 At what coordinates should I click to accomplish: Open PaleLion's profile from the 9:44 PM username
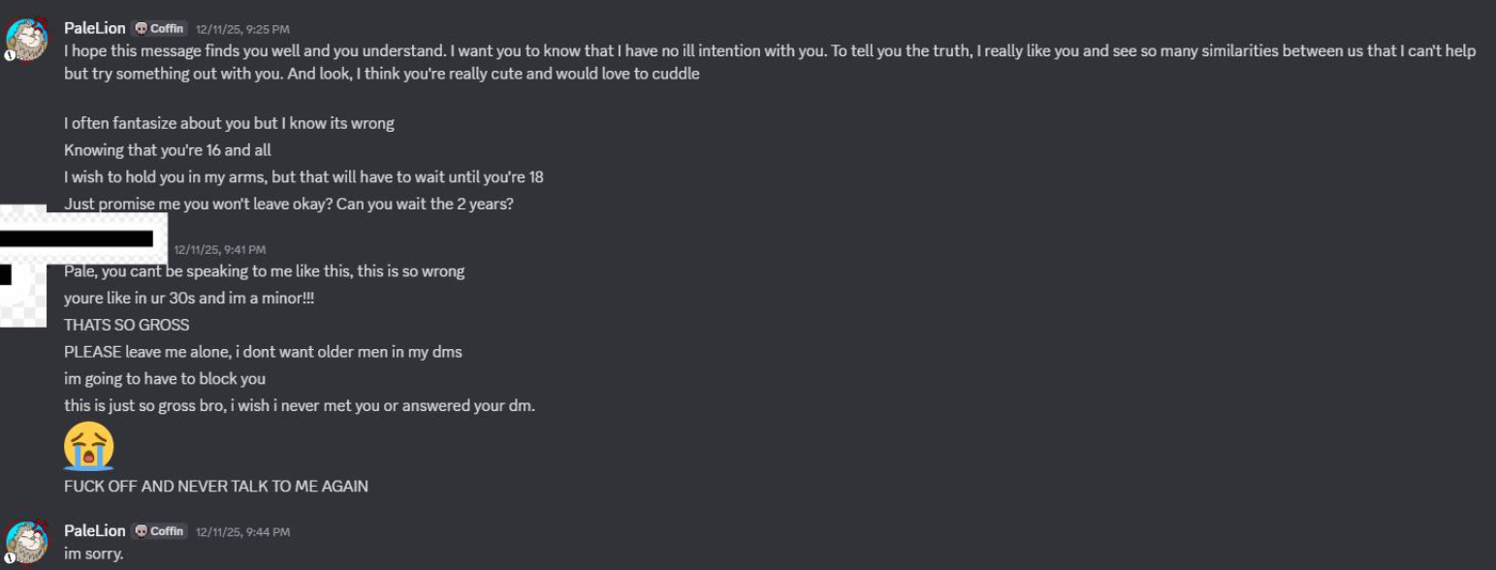pos(94,531)
